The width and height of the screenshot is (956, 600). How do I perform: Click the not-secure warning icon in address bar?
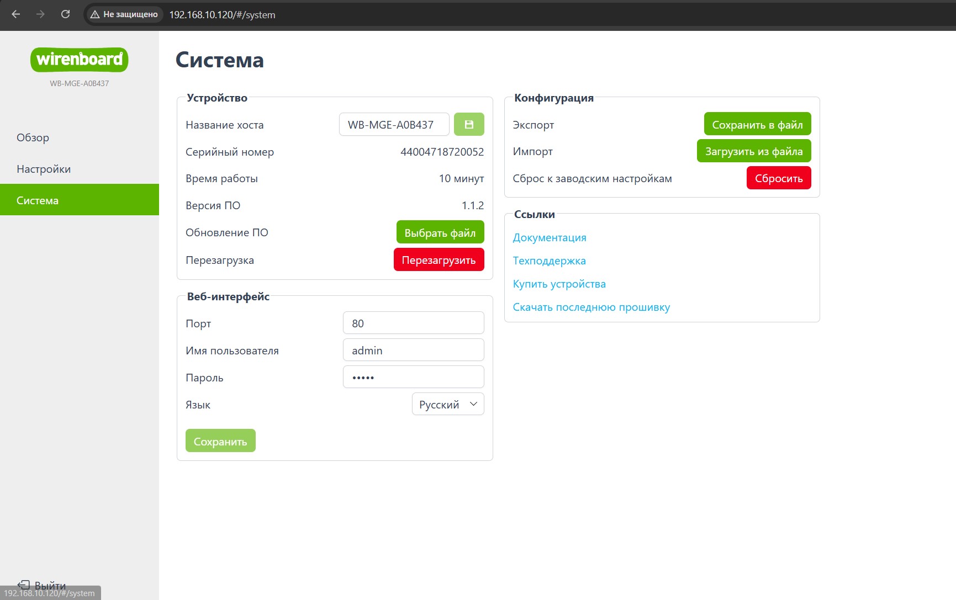point(95,14)
